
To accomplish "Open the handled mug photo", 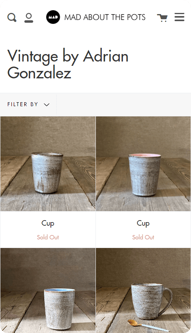I will [x=143, y=290].
